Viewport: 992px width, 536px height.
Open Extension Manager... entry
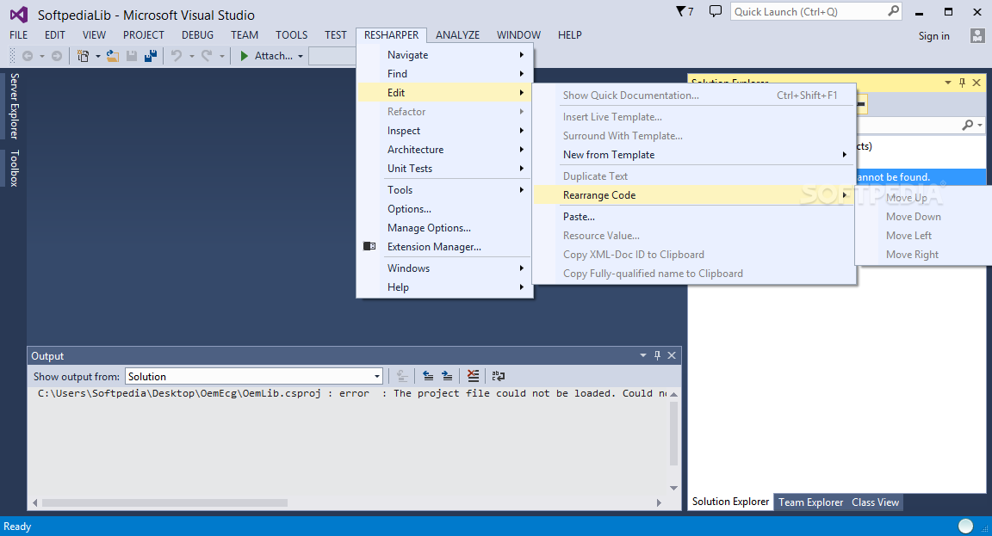(444, 247)
